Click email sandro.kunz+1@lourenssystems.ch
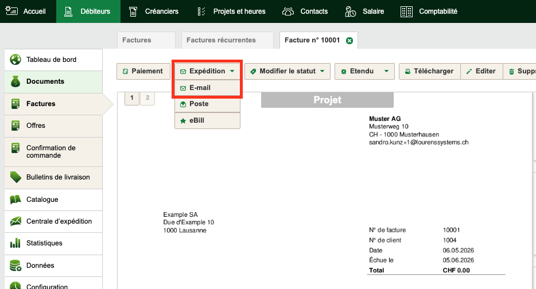Image resolution: width=536 pixels, height=289 pixels. [x=419, y=142]
